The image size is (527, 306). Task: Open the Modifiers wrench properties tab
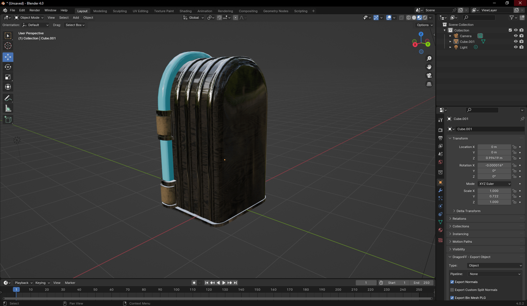tap(440, 190)
